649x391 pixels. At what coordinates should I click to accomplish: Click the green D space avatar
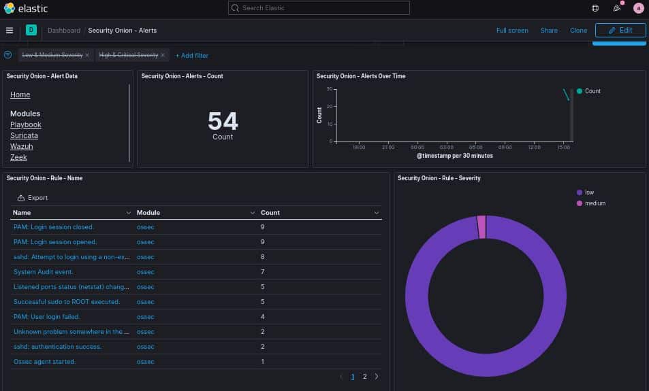31,30
